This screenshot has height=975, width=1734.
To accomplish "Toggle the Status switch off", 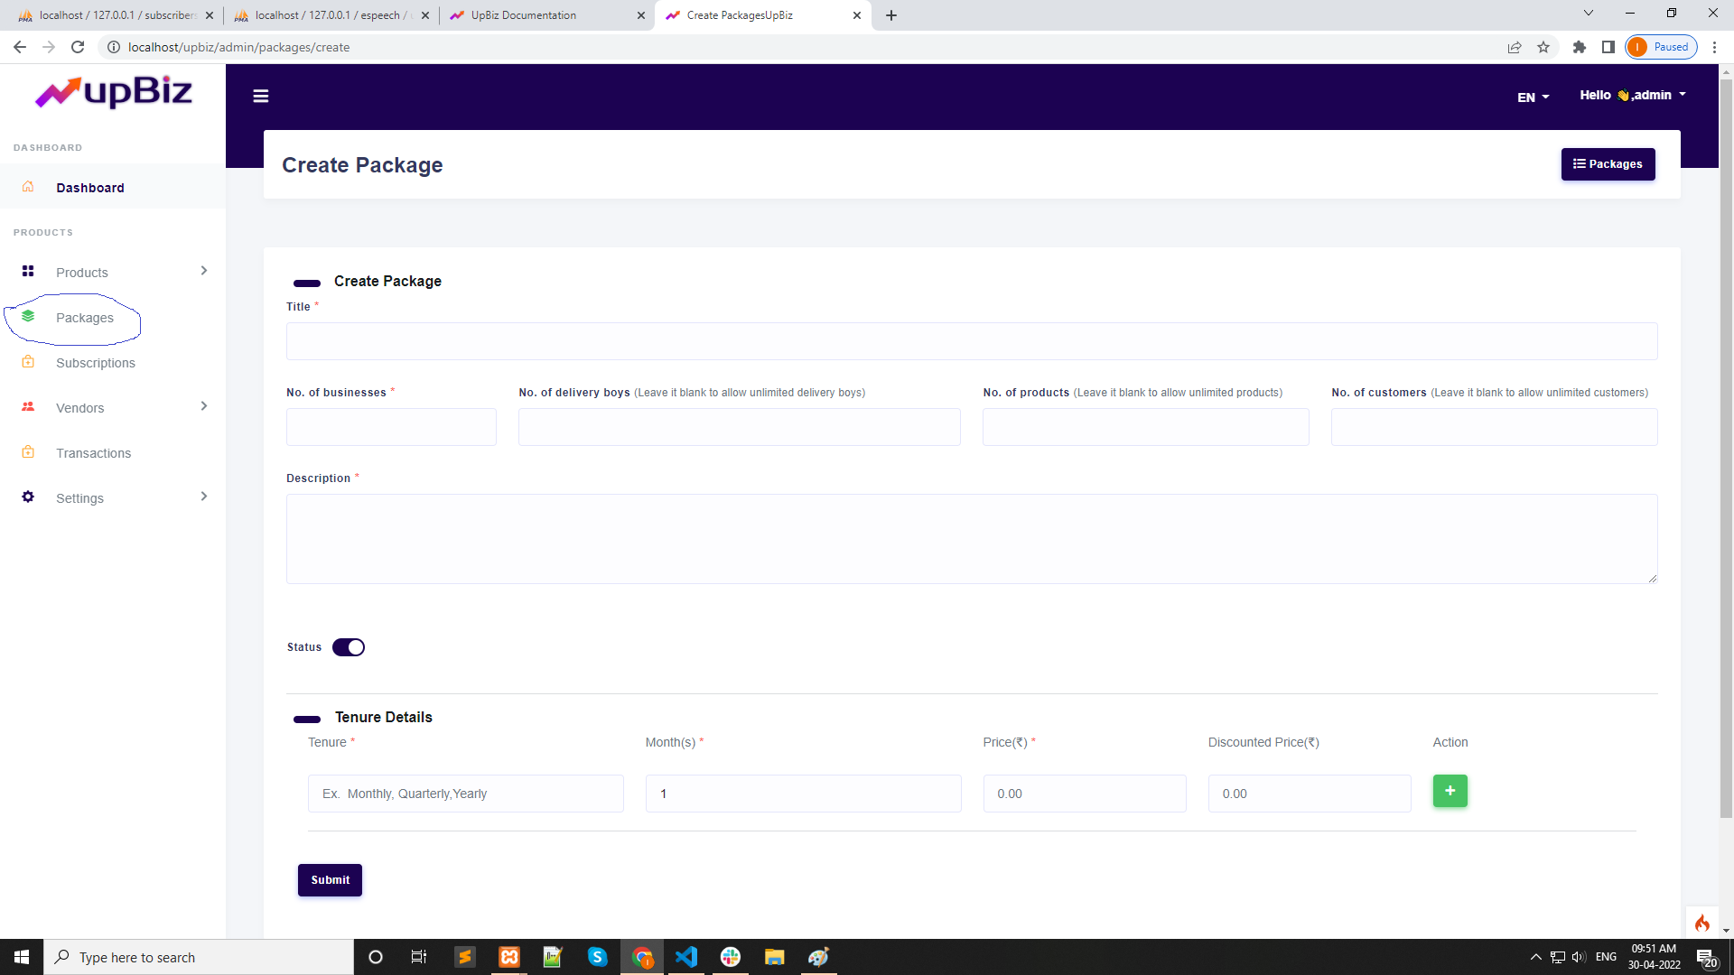I will click(x=349, y=647).
